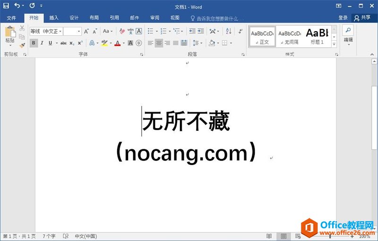Apply the 正文 style
Image resolution: width=378 pixels, height=241 pixels.
[262, 37]
